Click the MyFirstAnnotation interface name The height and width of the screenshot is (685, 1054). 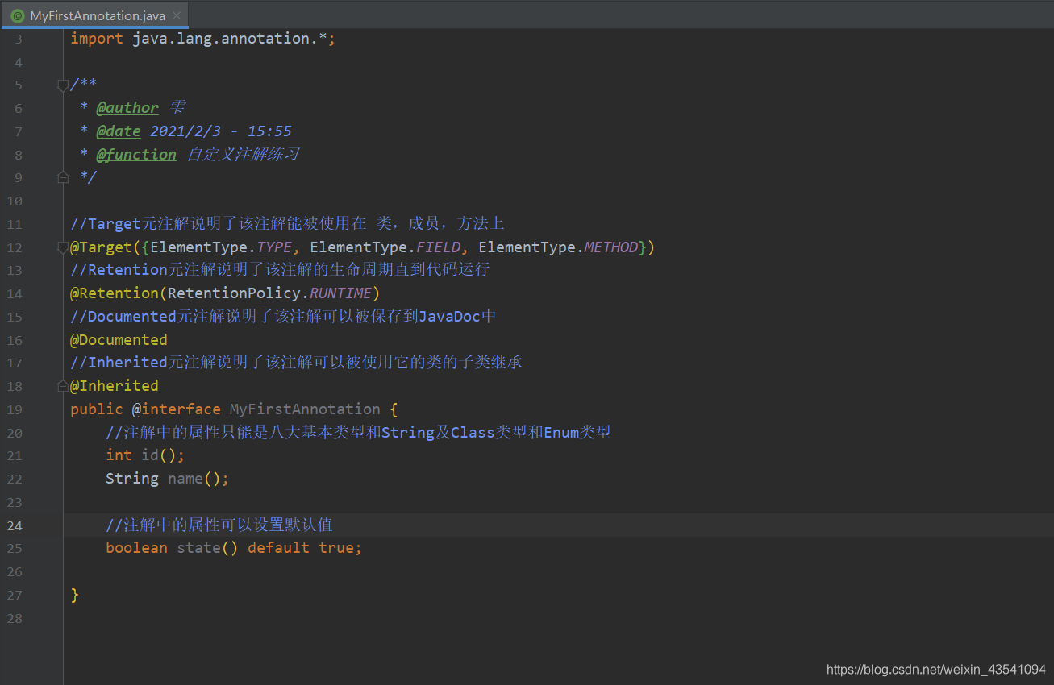point(305,409)
